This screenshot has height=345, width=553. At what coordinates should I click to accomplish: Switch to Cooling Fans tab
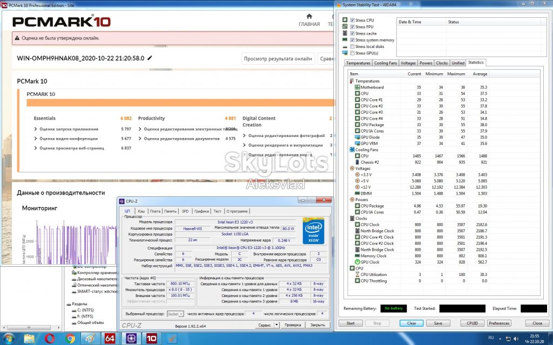(x=386, y=63)
